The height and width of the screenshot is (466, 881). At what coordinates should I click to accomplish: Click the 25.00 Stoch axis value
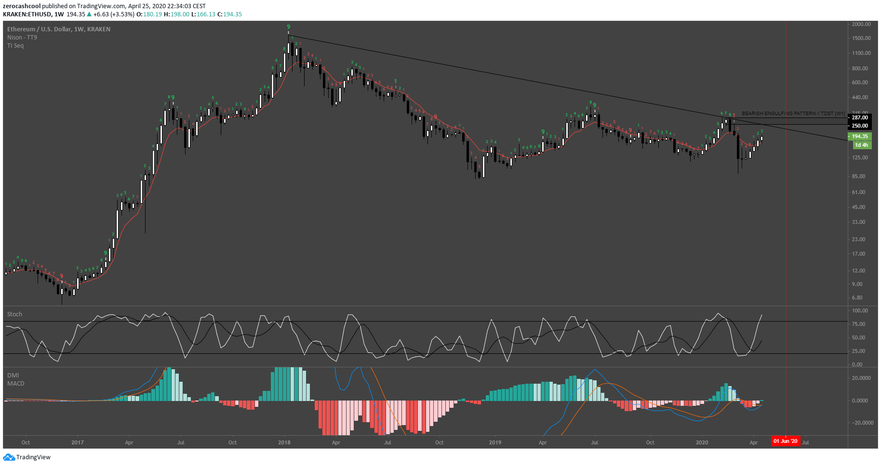pyautogui.click(x=858, y=351)
